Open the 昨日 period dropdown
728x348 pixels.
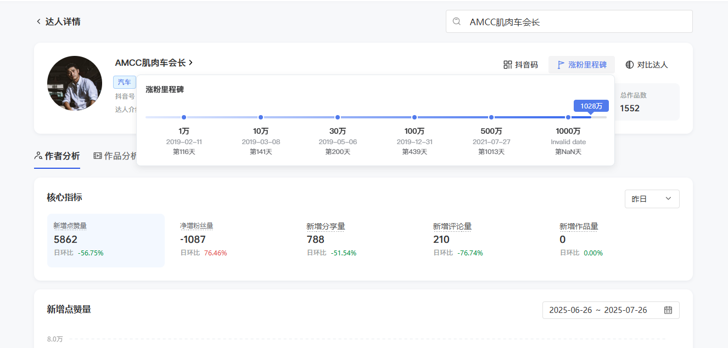(x=652, y=199)
